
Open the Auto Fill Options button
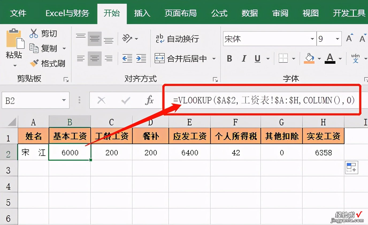[351, 167]
